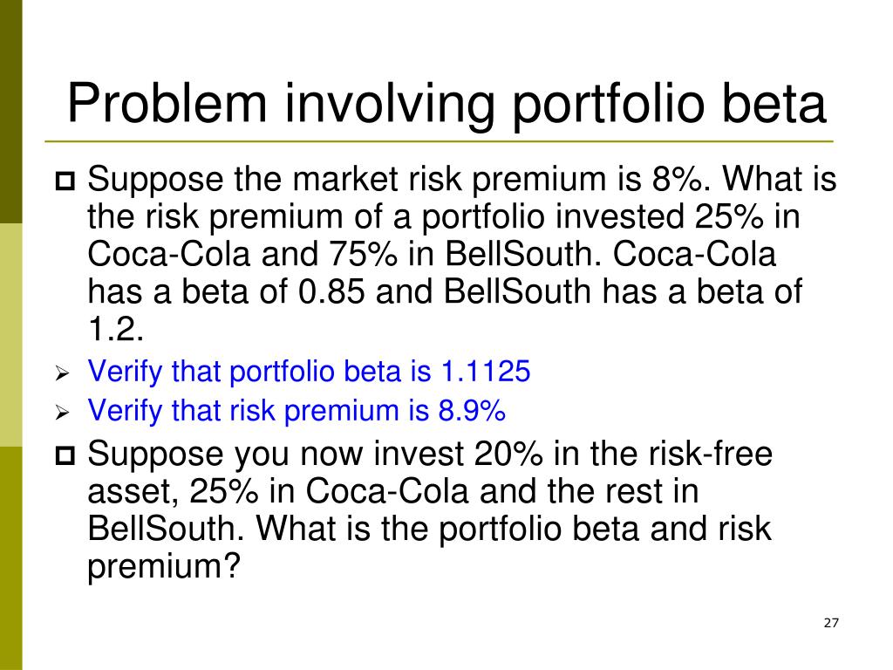Click the square bullet before 'Suppose you now invest'
Viewport: 893px width, 670px height.
point(65,455)
